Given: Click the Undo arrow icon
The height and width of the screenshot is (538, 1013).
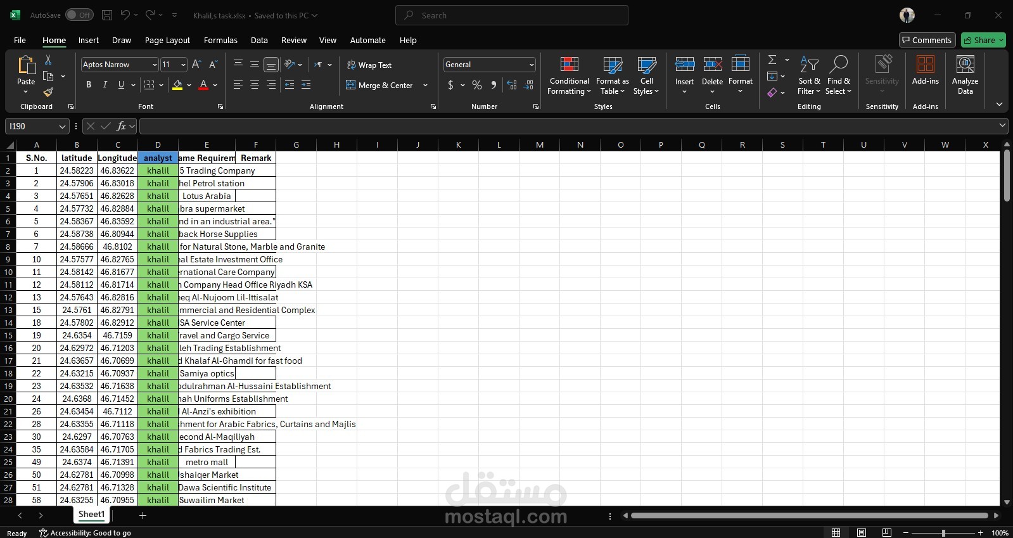Looking at the screenshot, I should 125,15.
